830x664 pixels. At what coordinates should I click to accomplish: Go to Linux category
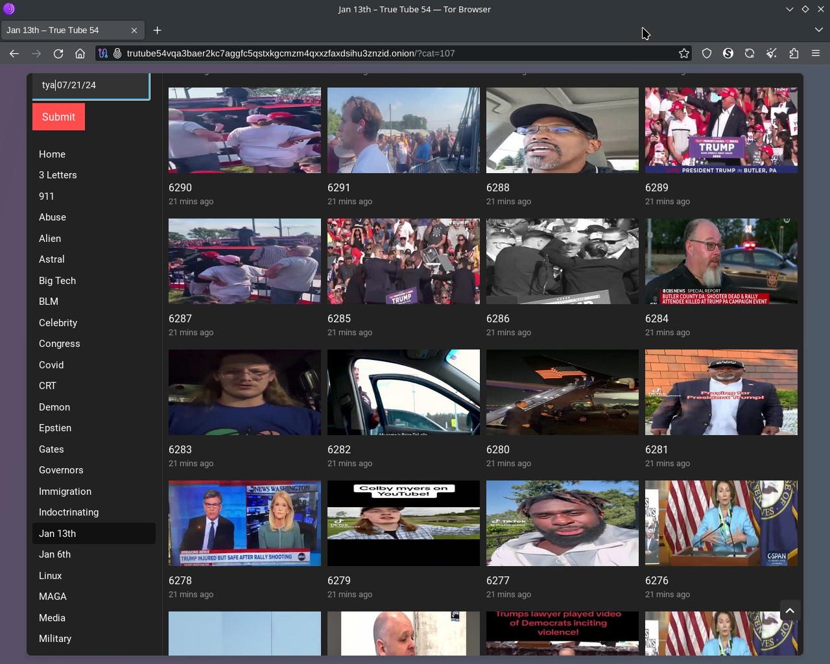click(x=51, y=576)
